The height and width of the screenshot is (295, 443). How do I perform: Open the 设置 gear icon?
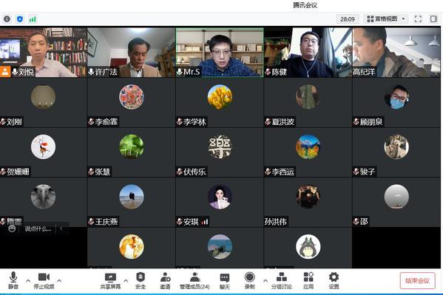coord(334,281)
